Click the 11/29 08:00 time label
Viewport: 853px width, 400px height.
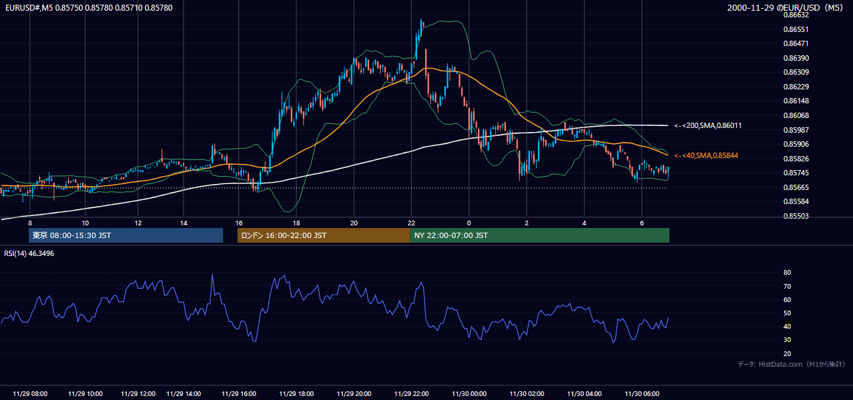(x=30, y=394)
